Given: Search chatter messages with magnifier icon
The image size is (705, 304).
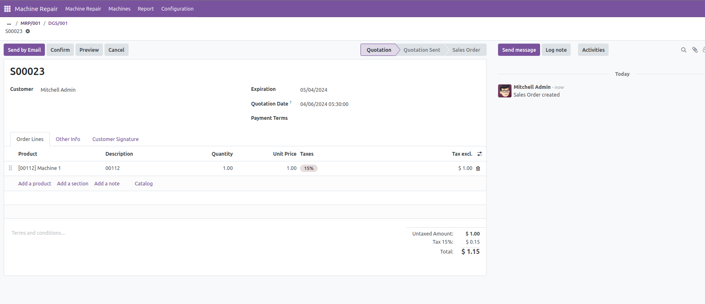Looking at the screenshot, I should (x=684, y=50).
